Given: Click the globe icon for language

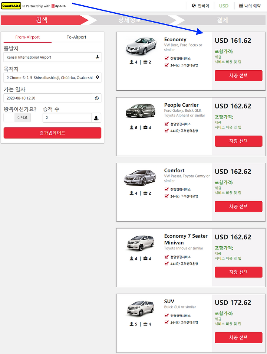Looking at the screenshot, I should (194, 6).
